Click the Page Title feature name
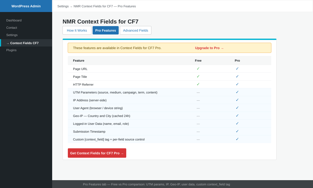This screenshot has height=188, width=313. [x=80, y=77]
